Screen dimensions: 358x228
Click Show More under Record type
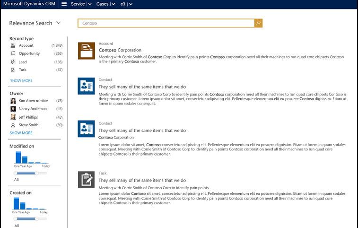21,81
